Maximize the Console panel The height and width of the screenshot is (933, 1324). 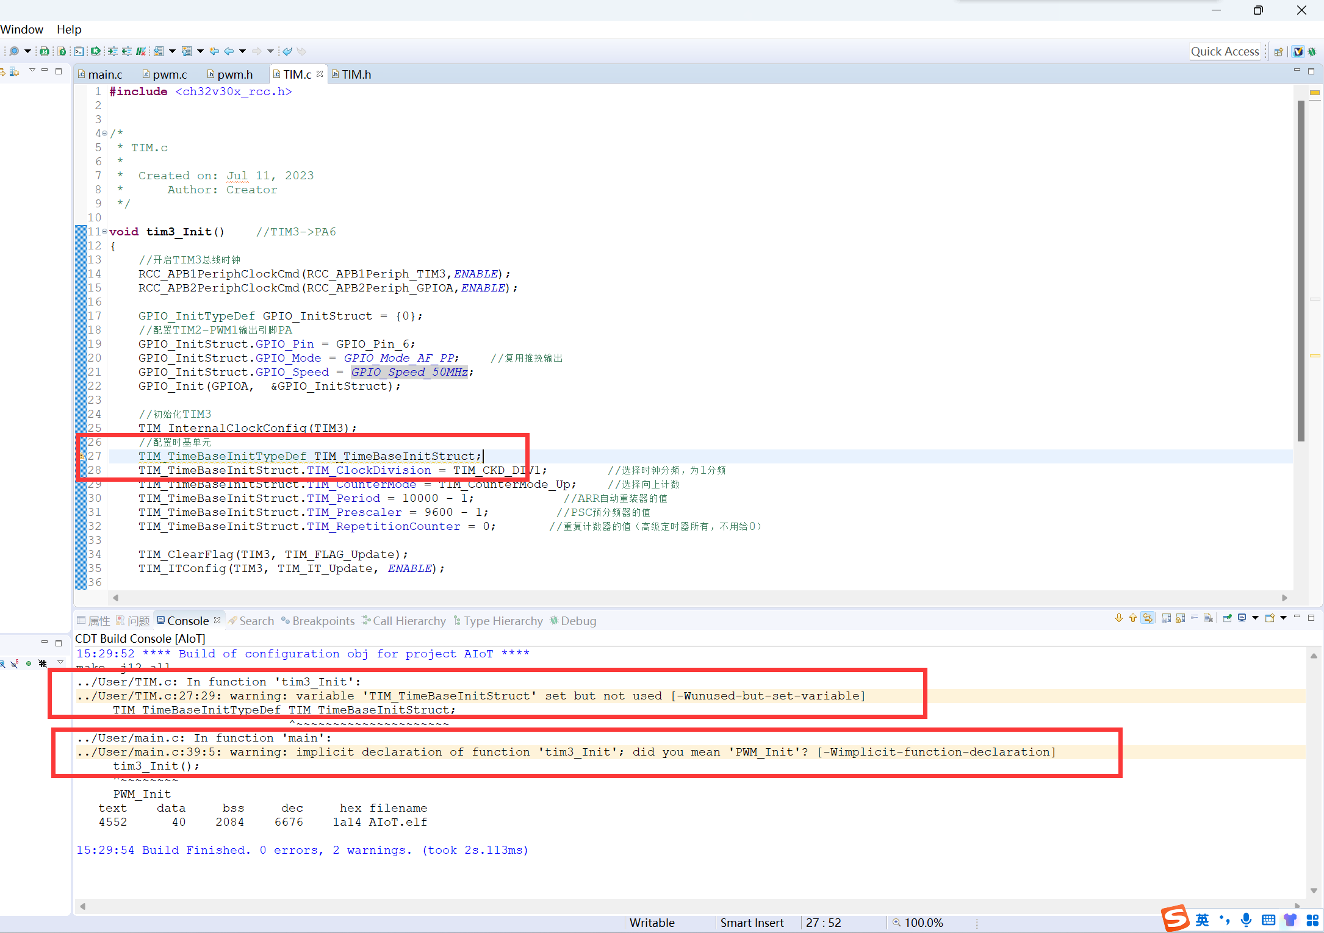point(1311,618)
